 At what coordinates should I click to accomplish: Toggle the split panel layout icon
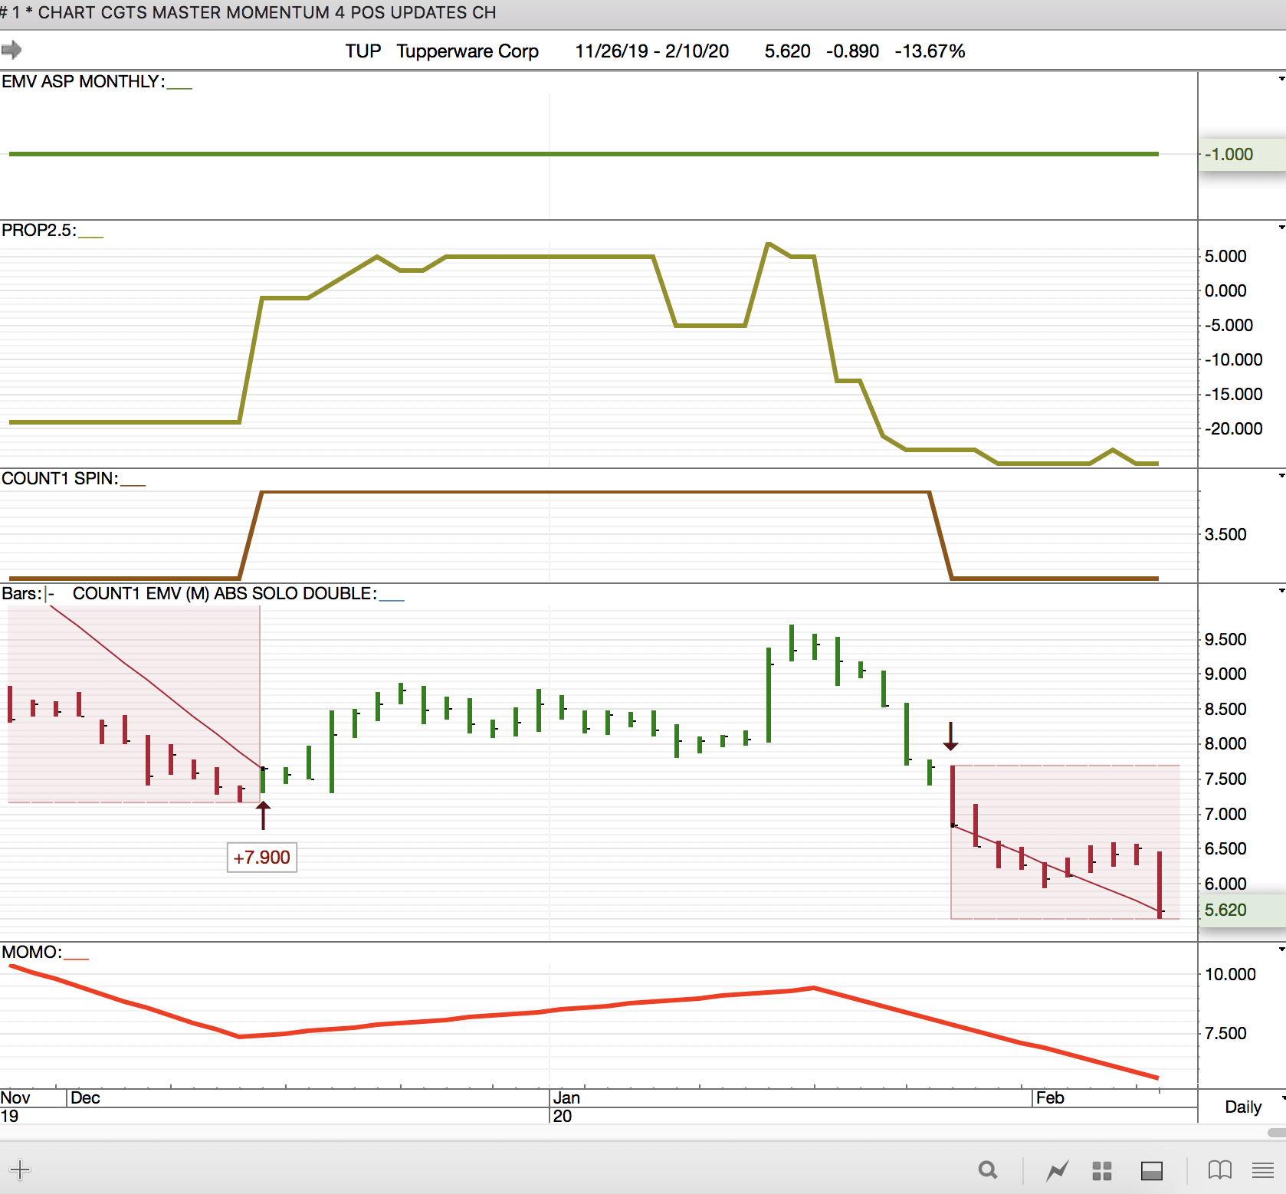[1152, 1170]
